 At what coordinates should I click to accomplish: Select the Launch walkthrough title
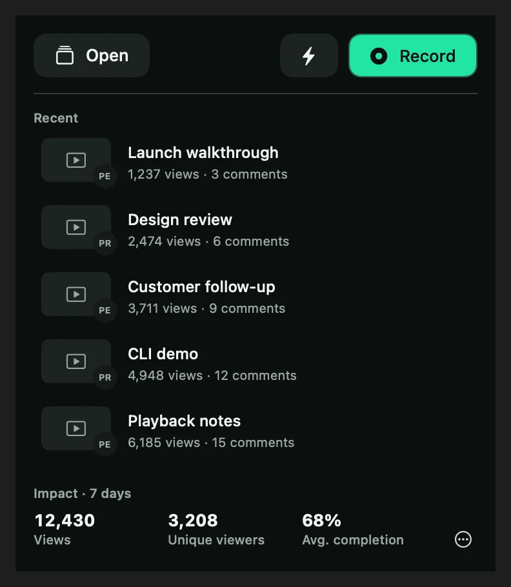click(x=203, y=153)
